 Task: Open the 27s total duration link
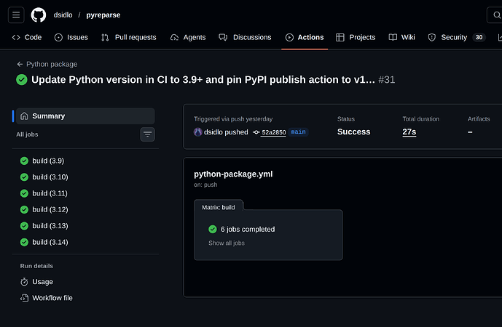[x=409, y=132]
